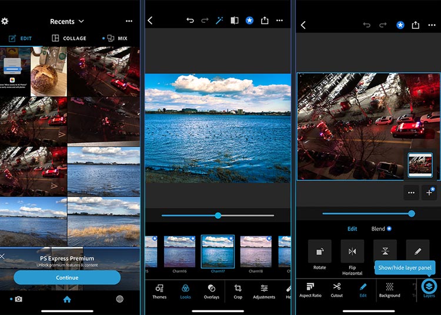Viewport: 441px width, 315px height.
Task: Open the globe discover tab
Action: coord(119,299)
